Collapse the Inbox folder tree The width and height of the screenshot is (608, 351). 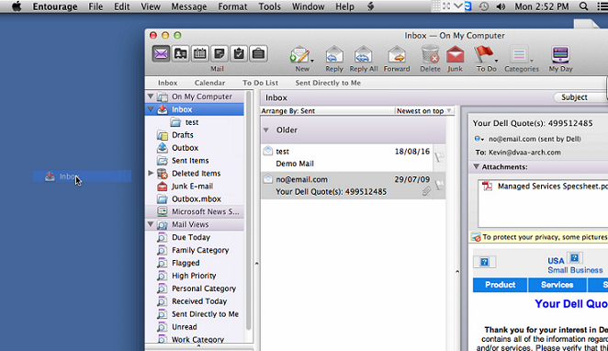click(151, 109)
